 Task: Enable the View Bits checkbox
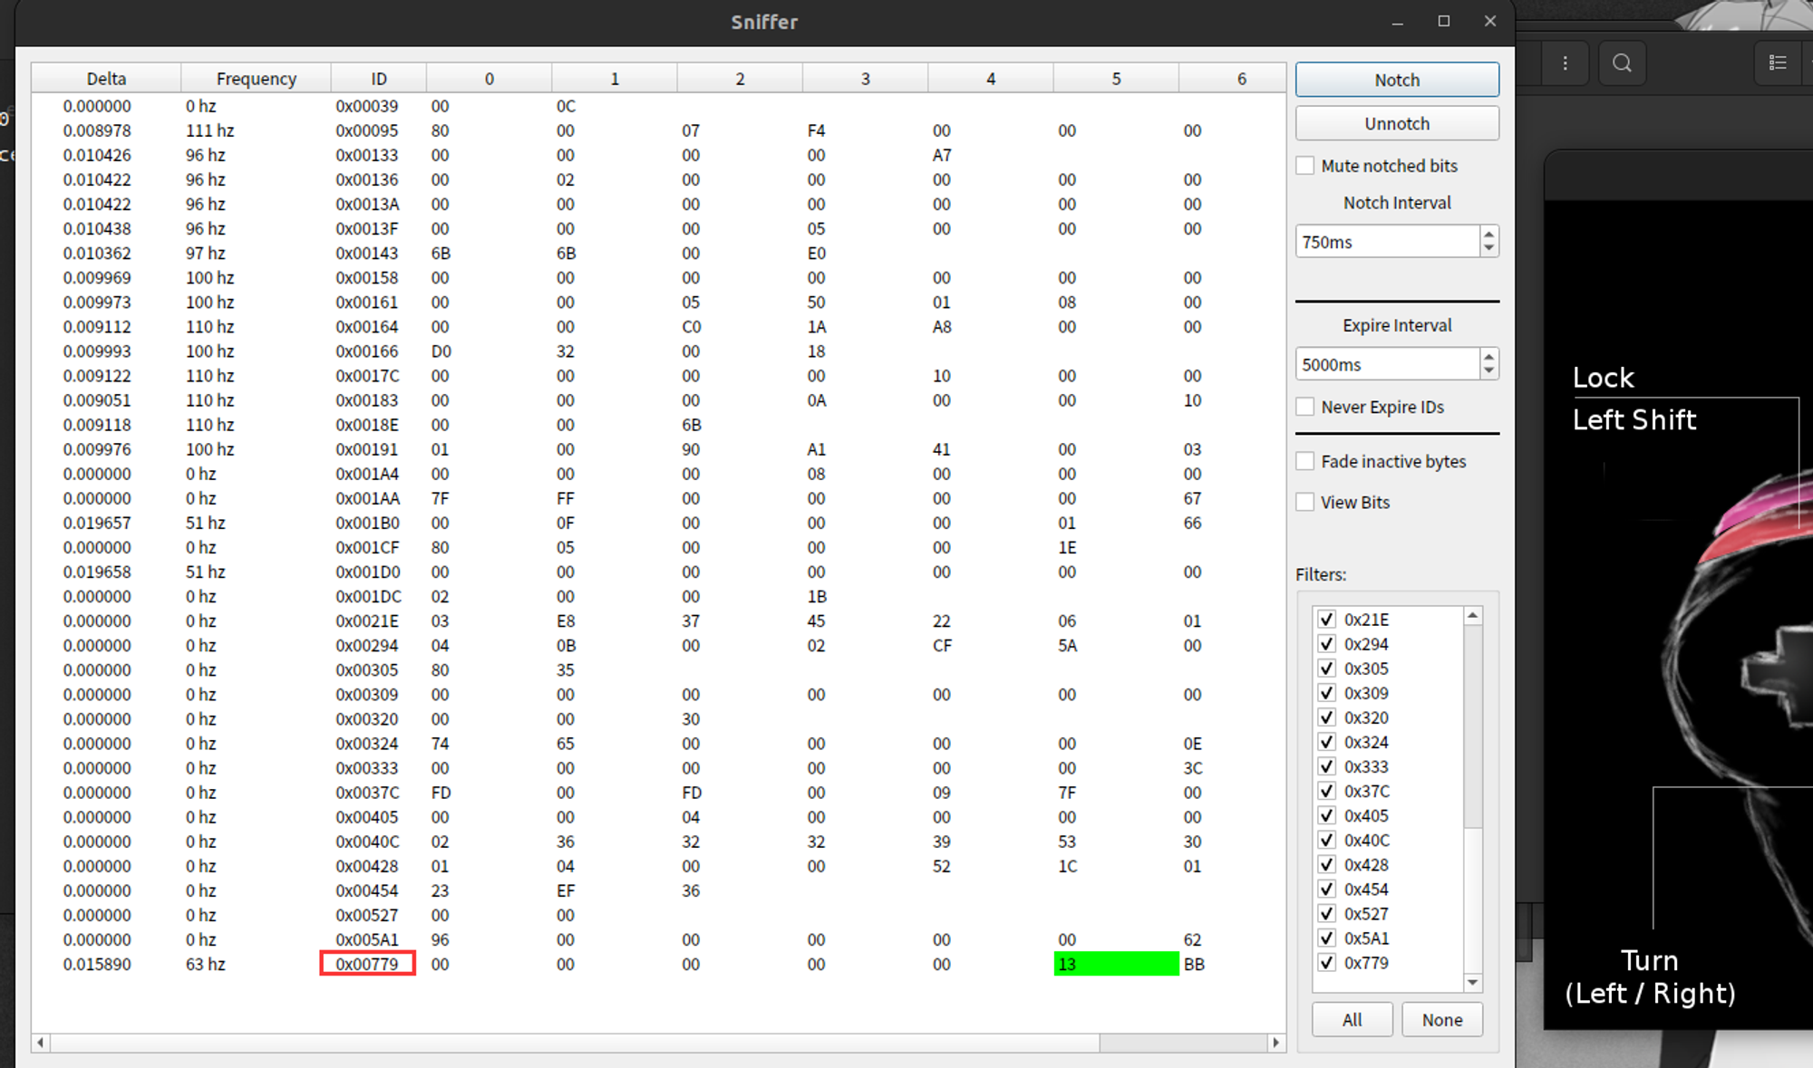pos(1305,502)
